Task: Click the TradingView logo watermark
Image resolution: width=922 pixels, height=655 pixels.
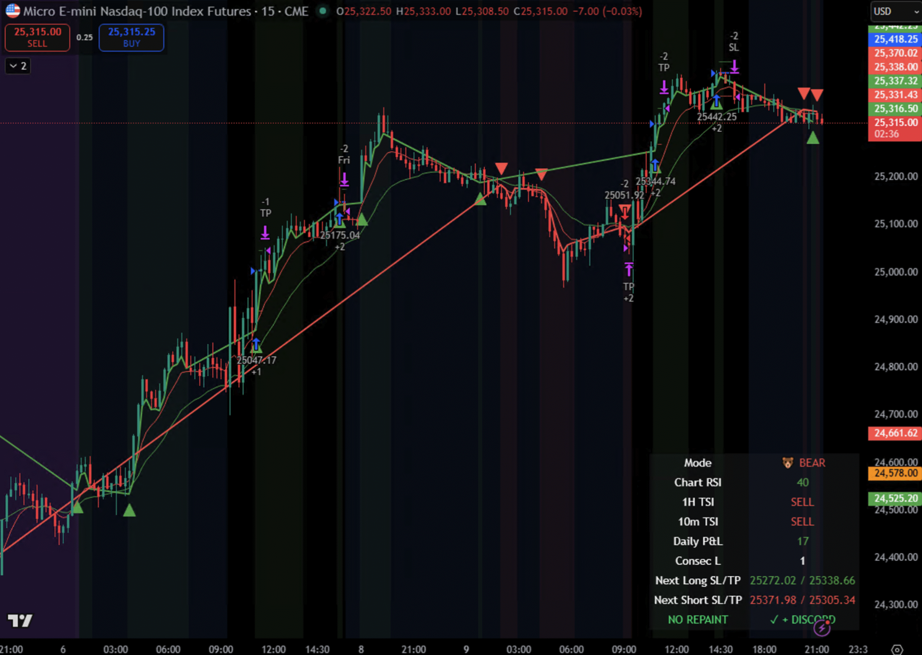Action: (x=20, y=620)
